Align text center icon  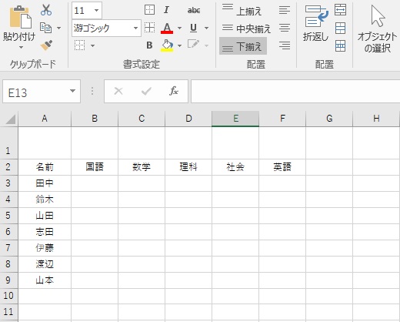(x=285, y=28)
